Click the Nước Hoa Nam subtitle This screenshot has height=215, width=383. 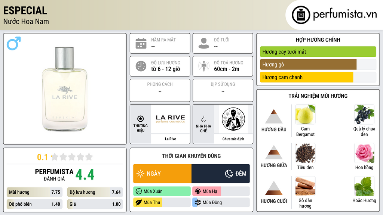tap(26, 21)
